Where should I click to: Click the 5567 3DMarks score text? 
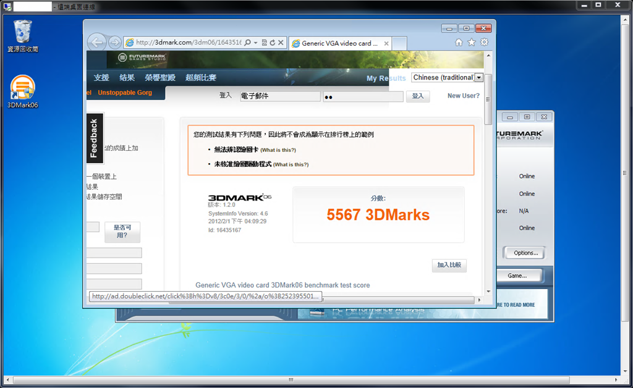378,214
